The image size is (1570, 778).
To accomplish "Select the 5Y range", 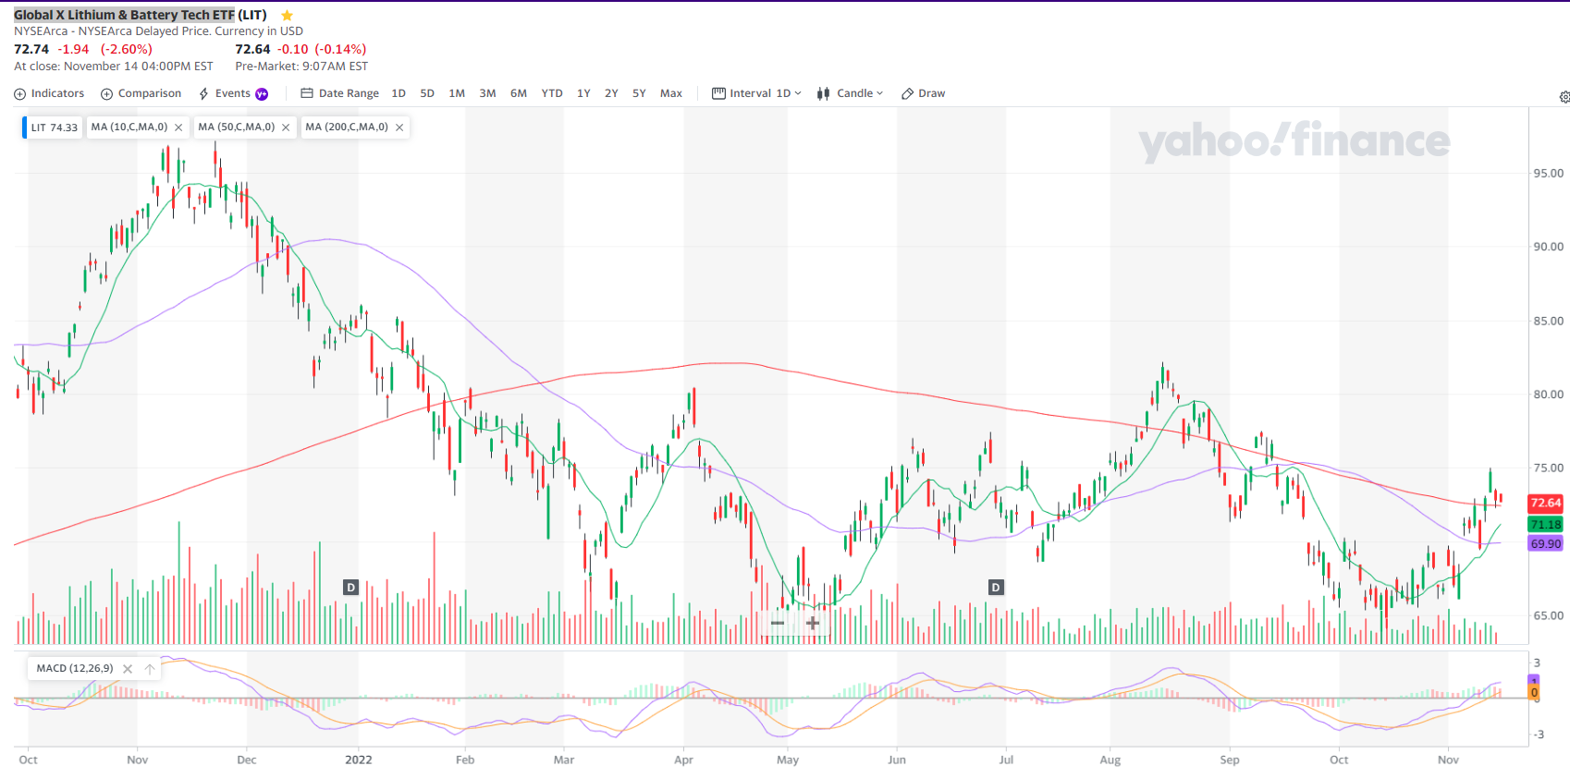I will [639, 93].
